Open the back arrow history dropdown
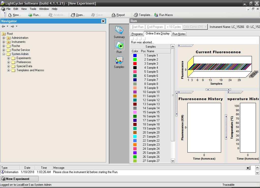Viewport: 260px width, 188px height. 7,26
